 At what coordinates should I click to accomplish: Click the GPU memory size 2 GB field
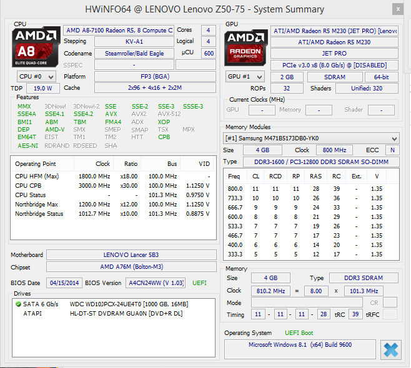pos(287,77)
